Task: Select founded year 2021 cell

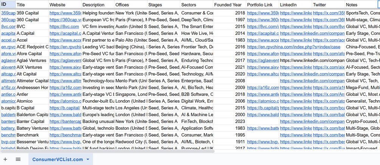Action: pyautogui.click(x=230, y=67)
